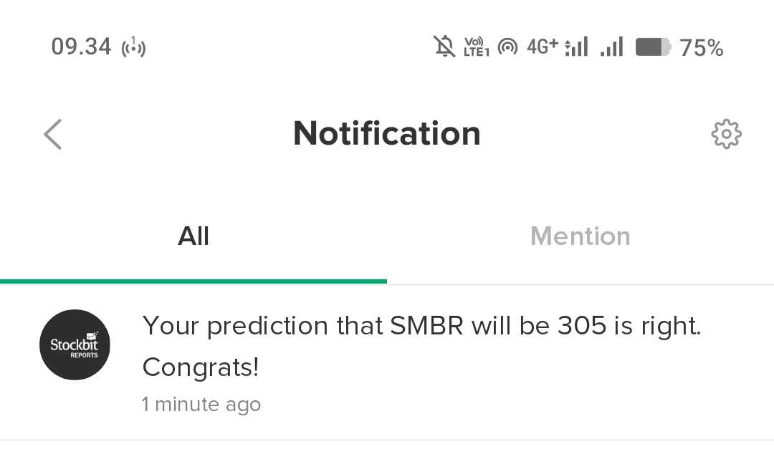The width and height of the screenshot is (774, 449).
Task: Tap the "Congrats!" message line
Action: (200, 367)
